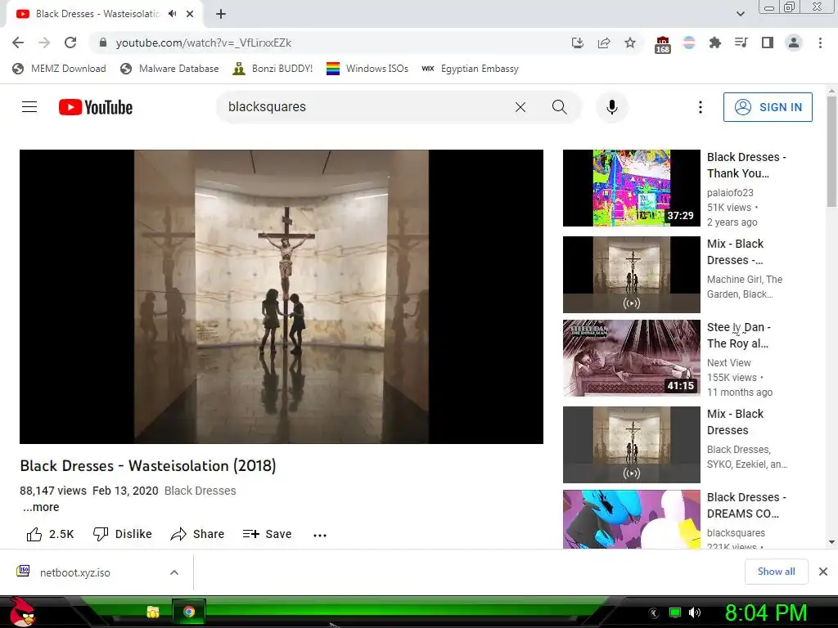The height and width of the screenshot is (628, 838).
Task: Open Mix with SYKO, Ezekiel thumbnail
Action: tap(631, 445)
